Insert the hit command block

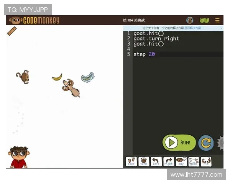coord(206,162)
